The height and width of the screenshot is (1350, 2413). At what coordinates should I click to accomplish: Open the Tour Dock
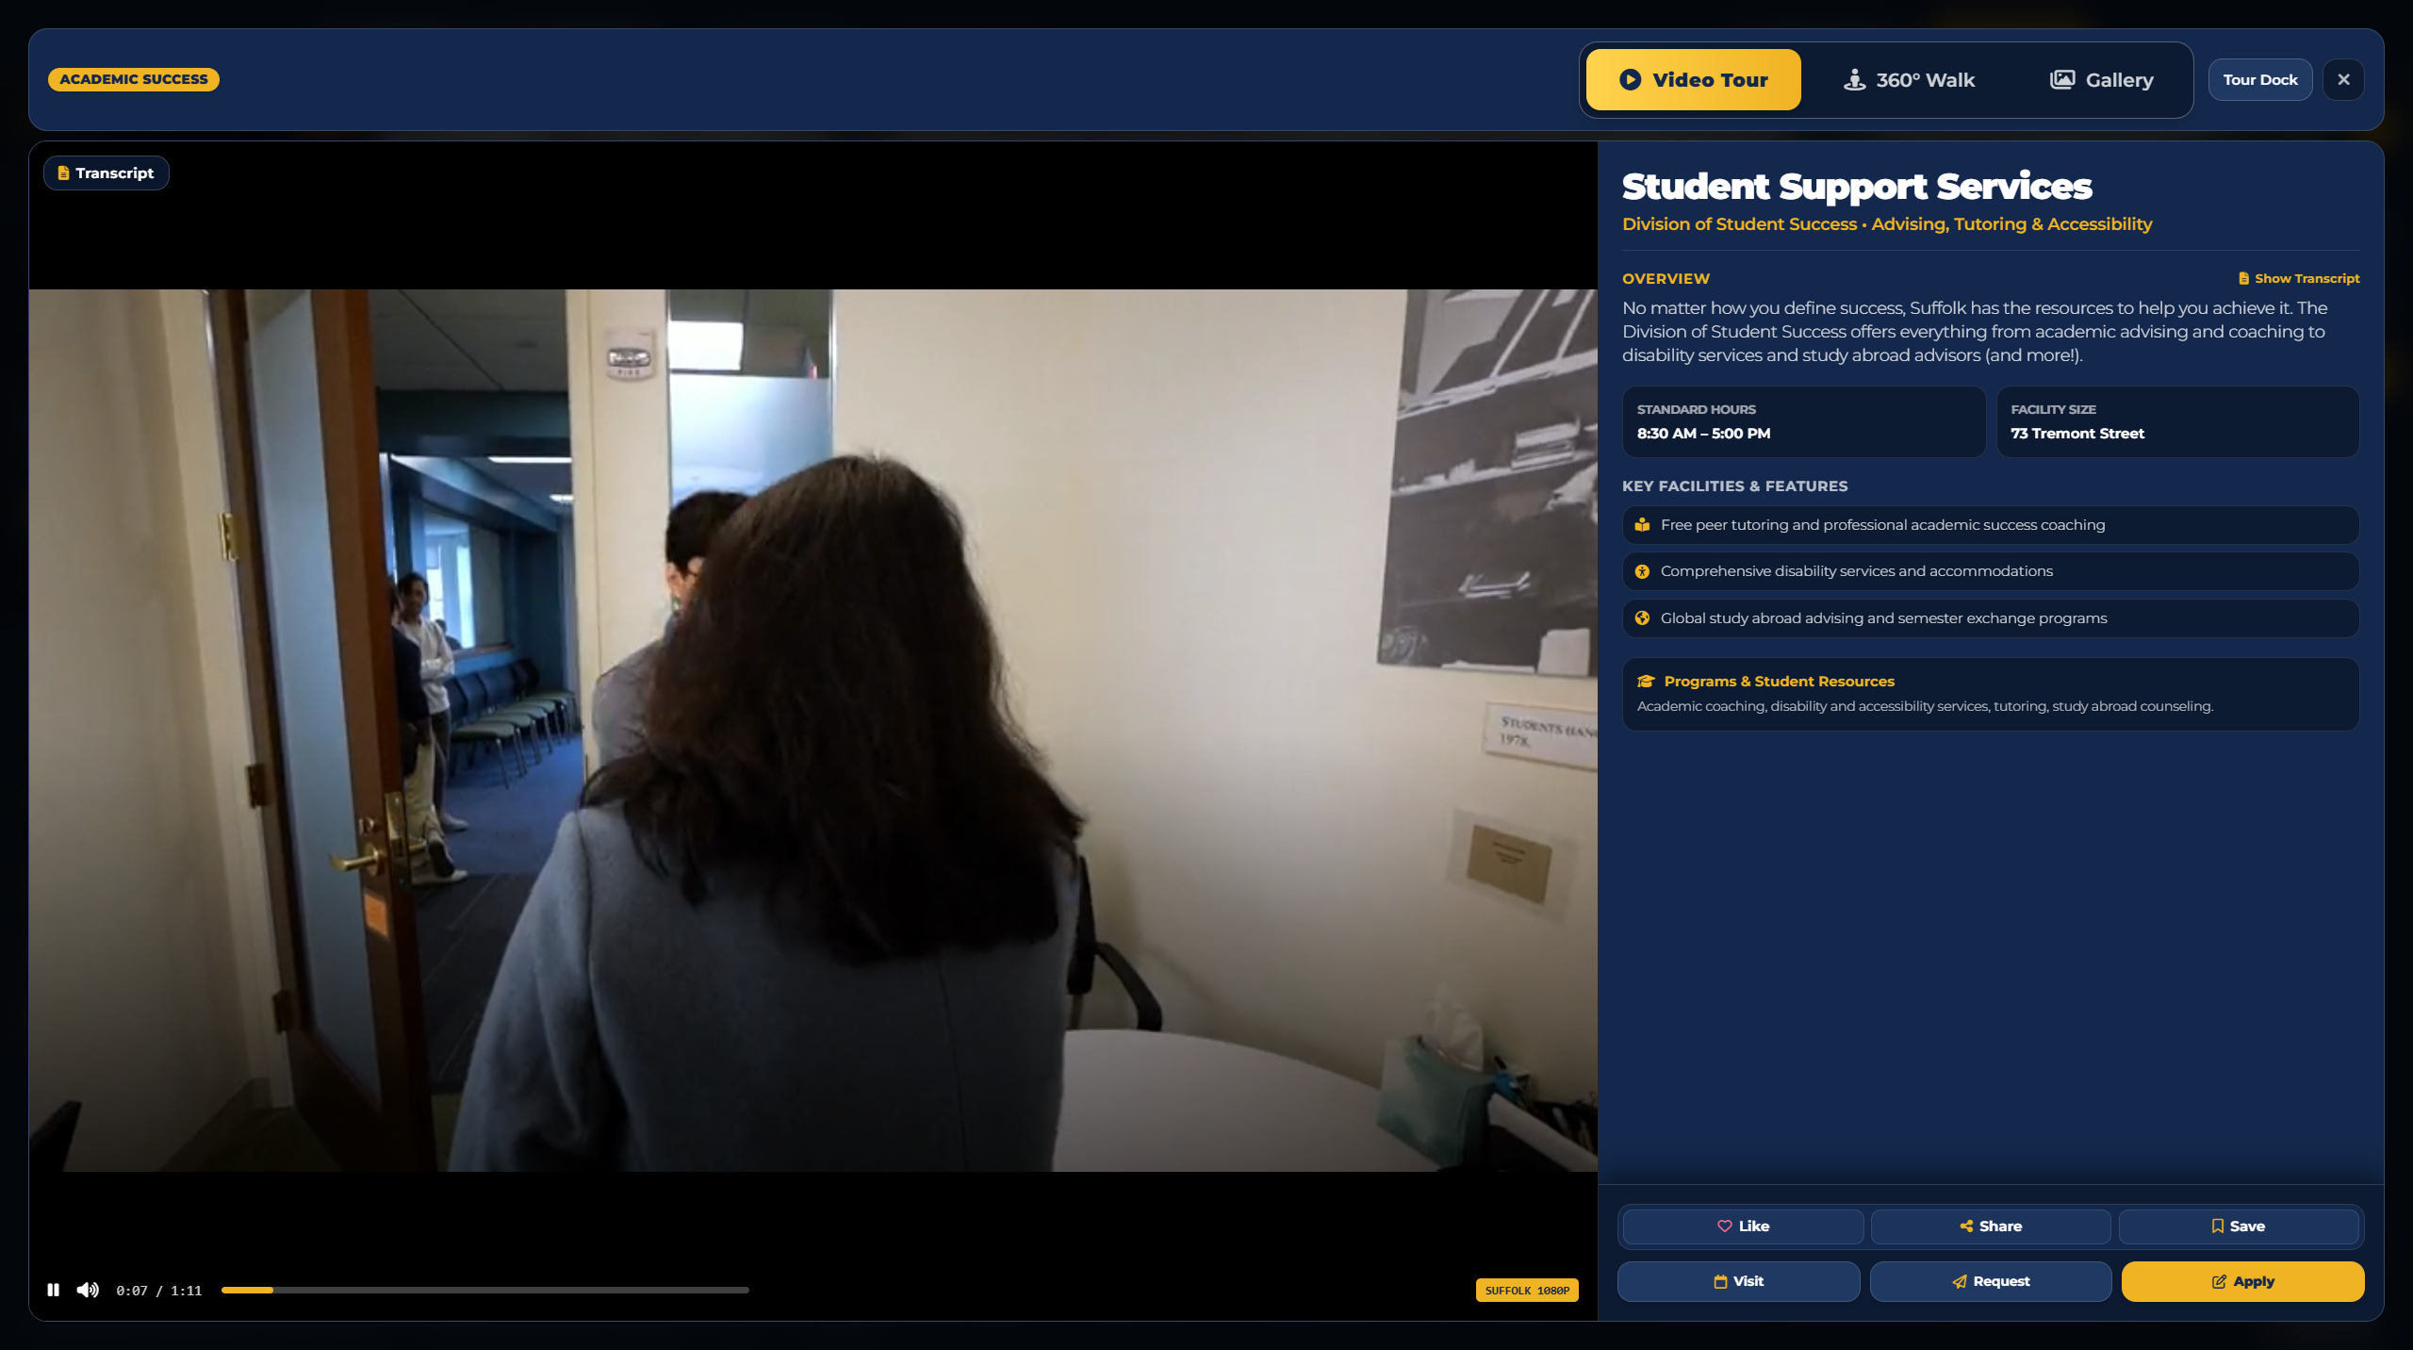point(2259,80)
